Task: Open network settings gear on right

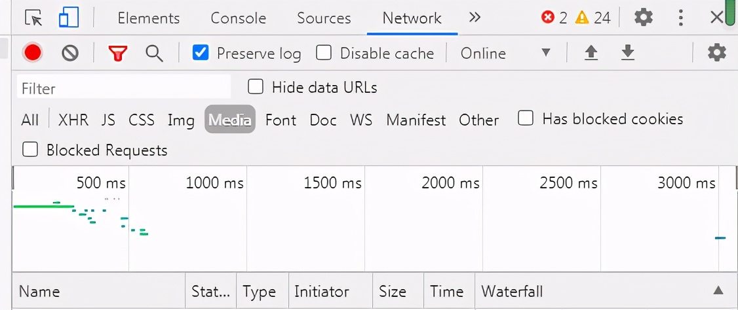Action: pyautogui.click(x=717, y=53)
